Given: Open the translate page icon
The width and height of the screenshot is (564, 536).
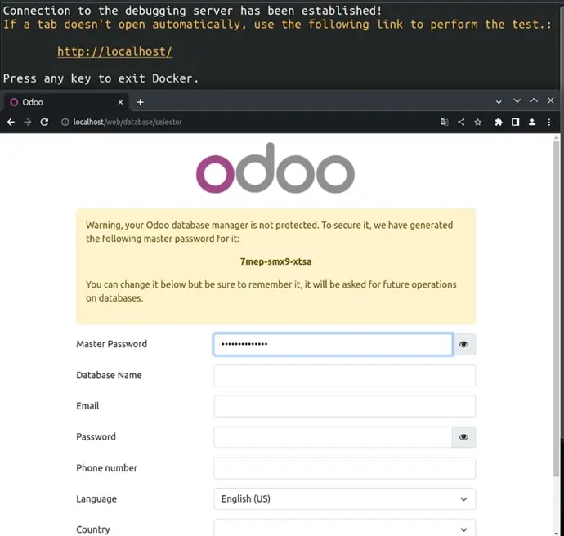Looking at the screenshot, I should pos(444,122).
